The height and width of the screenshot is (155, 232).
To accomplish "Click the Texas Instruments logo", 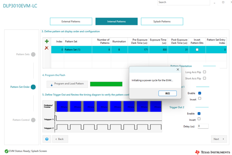I will (x=212, y=152).
